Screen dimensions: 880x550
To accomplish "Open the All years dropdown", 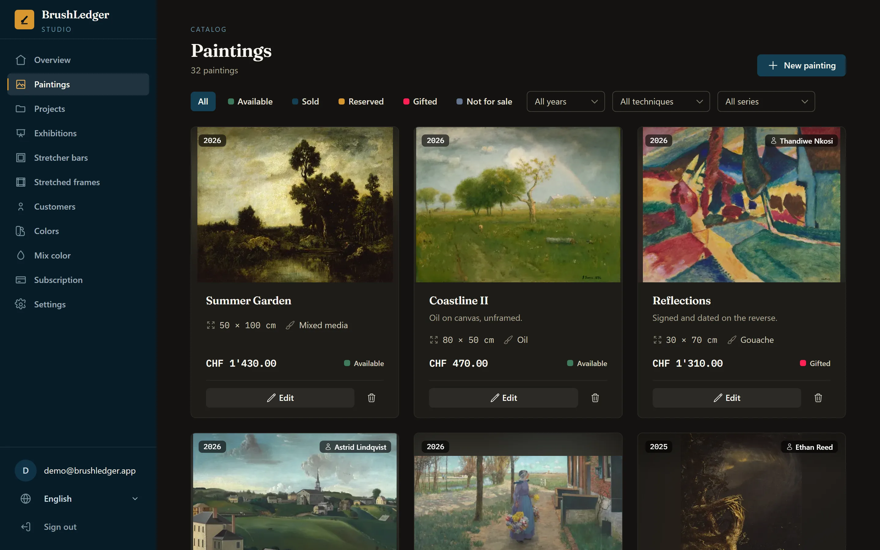I will tap(566, 101).
